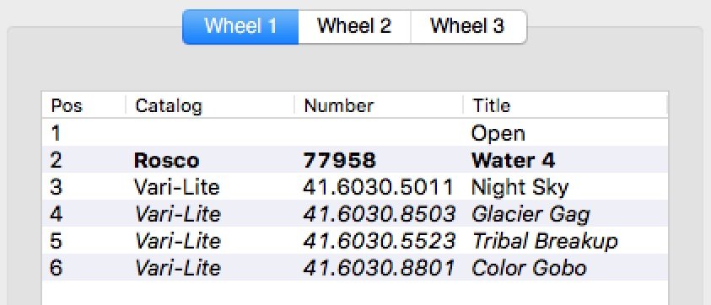Open the Wheel 3 tab
711x305 pixels.
[468, 26]
